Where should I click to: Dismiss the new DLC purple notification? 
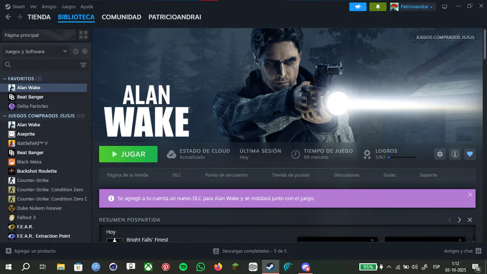tap(470, 194)
